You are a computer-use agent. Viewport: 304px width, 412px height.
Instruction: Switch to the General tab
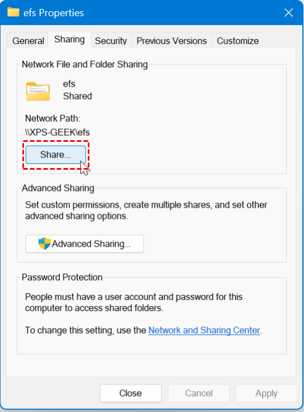pyautogui.click(x=28, y=41)
